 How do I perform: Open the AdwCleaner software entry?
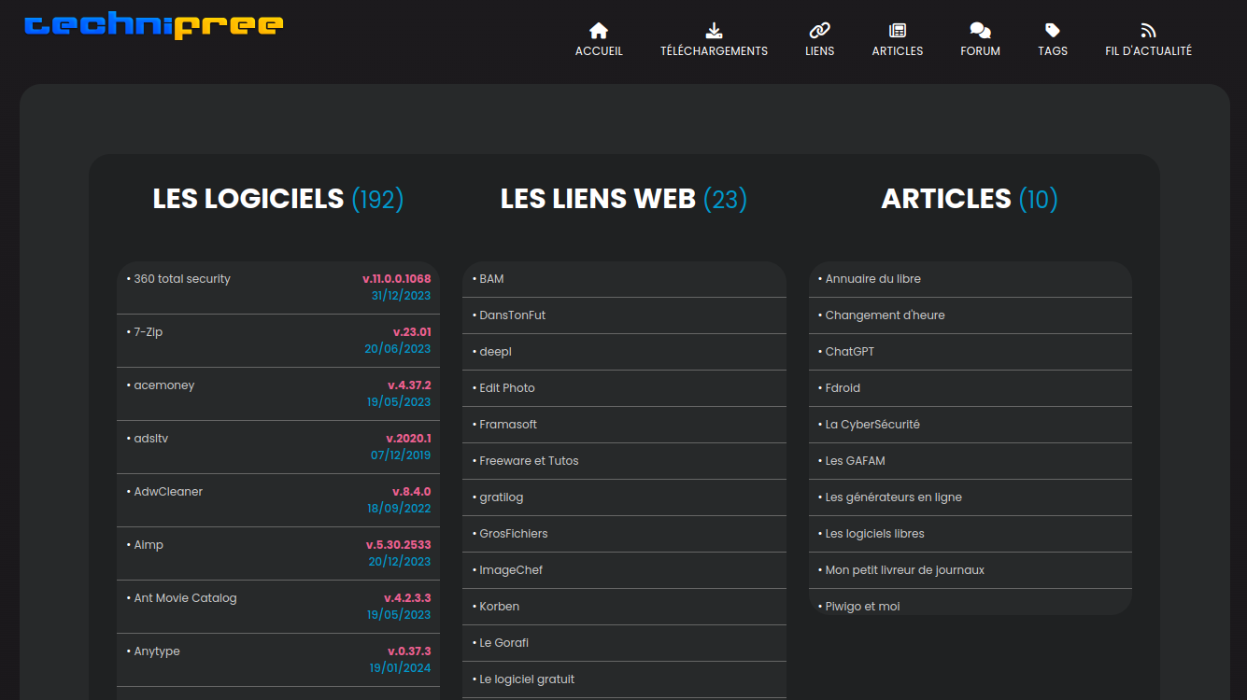[x=168, y=492]
